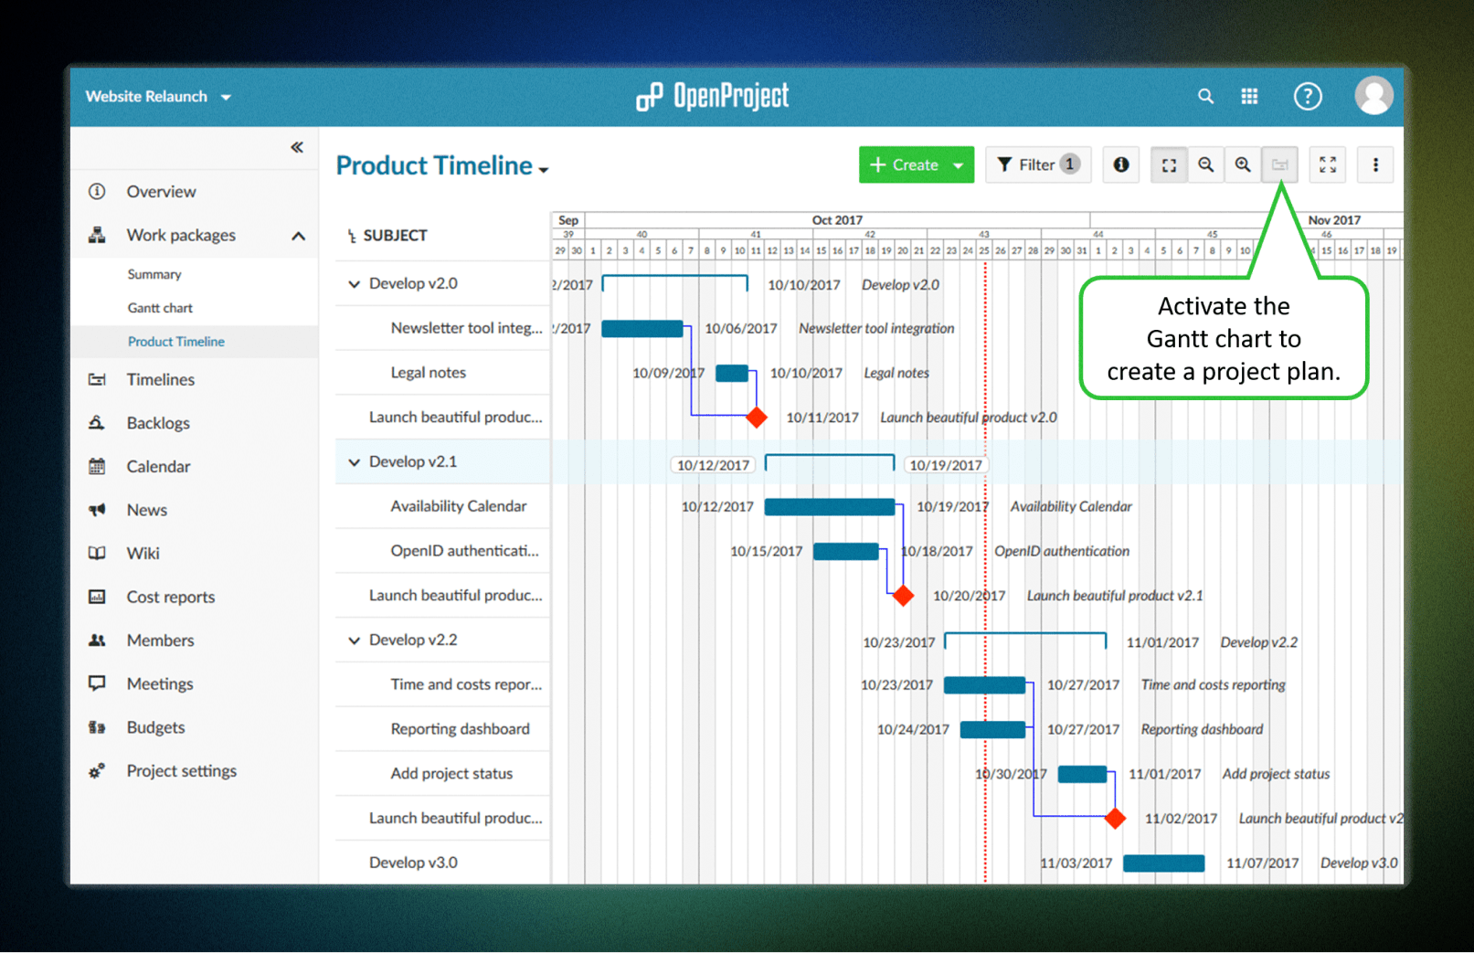Click the Add project status Gantt bar
This screenshot has height=953, width=1474.
[x=1083, y=774]
